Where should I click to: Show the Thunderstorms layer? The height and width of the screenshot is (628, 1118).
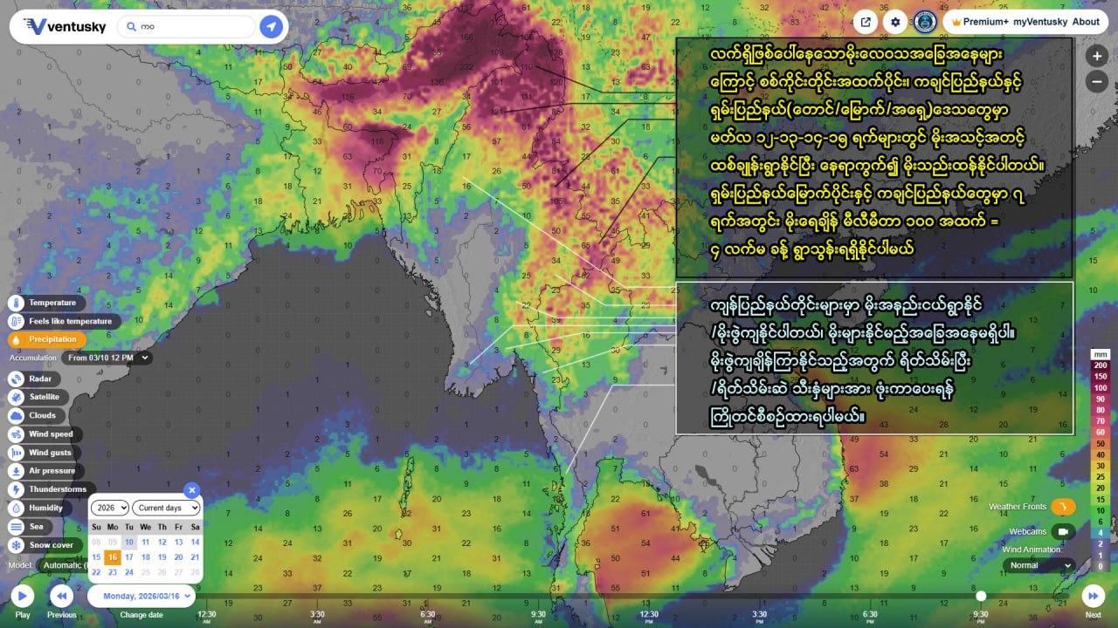[17, 489]
